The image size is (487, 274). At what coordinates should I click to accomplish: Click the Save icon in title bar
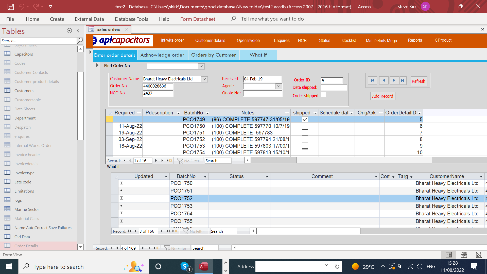[10, 7]
